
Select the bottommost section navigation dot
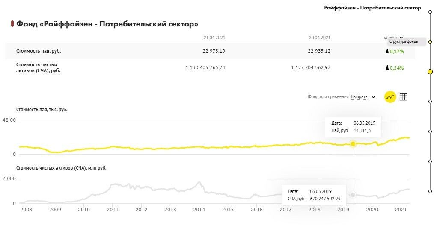point(430,191)
